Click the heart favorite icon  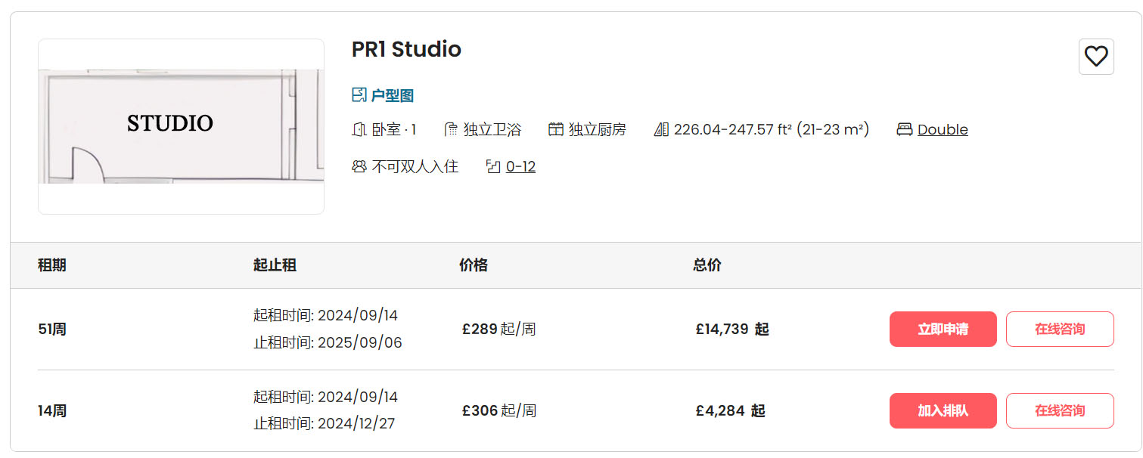pyautogui.click(x=1096, y=57)
